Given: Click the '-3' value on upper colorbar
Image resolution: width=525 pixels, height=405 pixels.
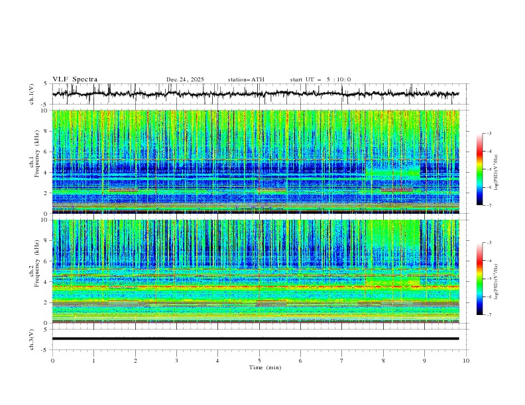Looking at the screenshot, I should 489,133.
